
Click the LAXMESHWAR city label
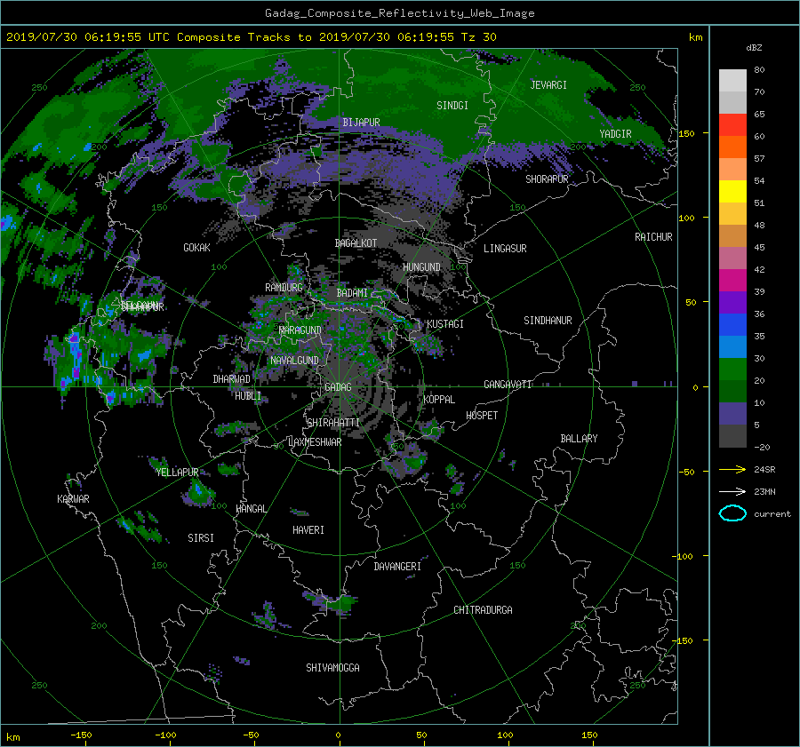[315, 442]
